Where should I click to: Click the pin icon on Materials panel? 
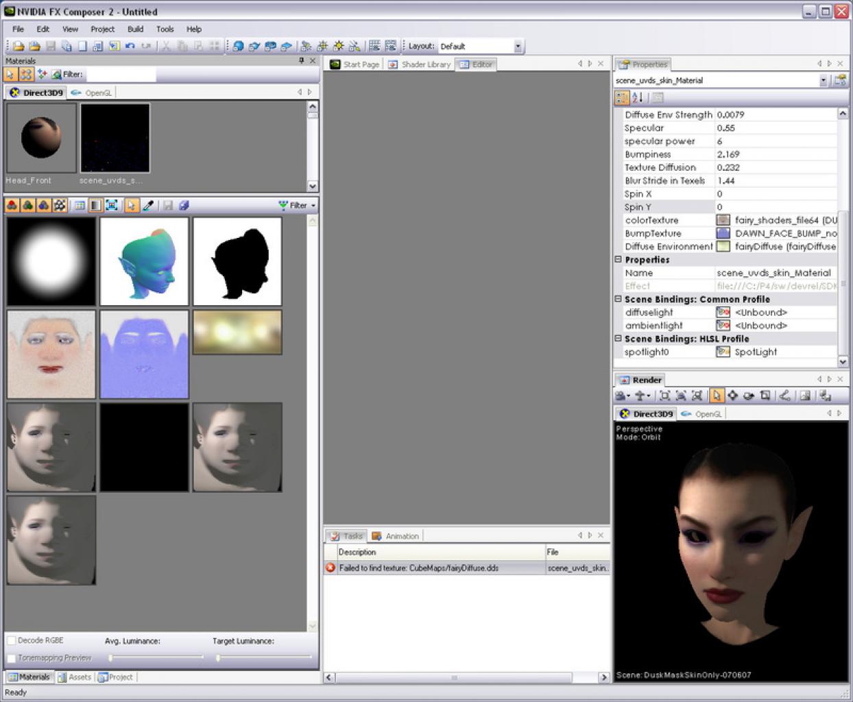tap(302, 60)
